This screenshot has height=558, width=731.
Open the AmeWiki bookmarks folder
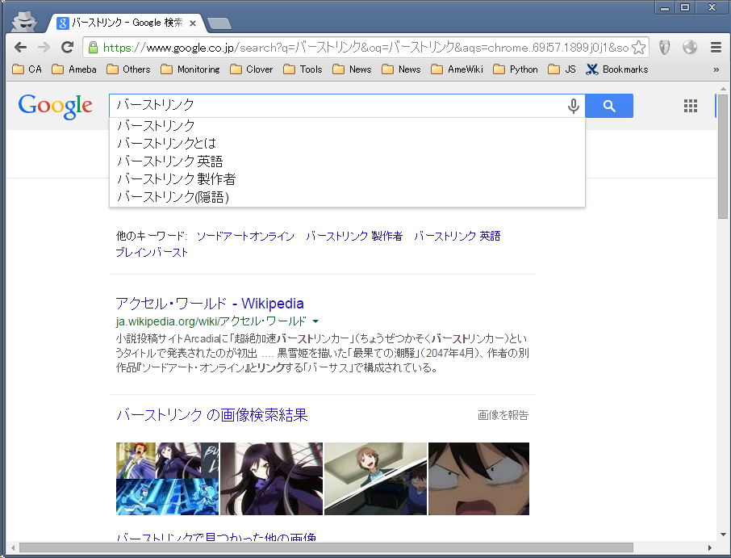click(457, 69)
